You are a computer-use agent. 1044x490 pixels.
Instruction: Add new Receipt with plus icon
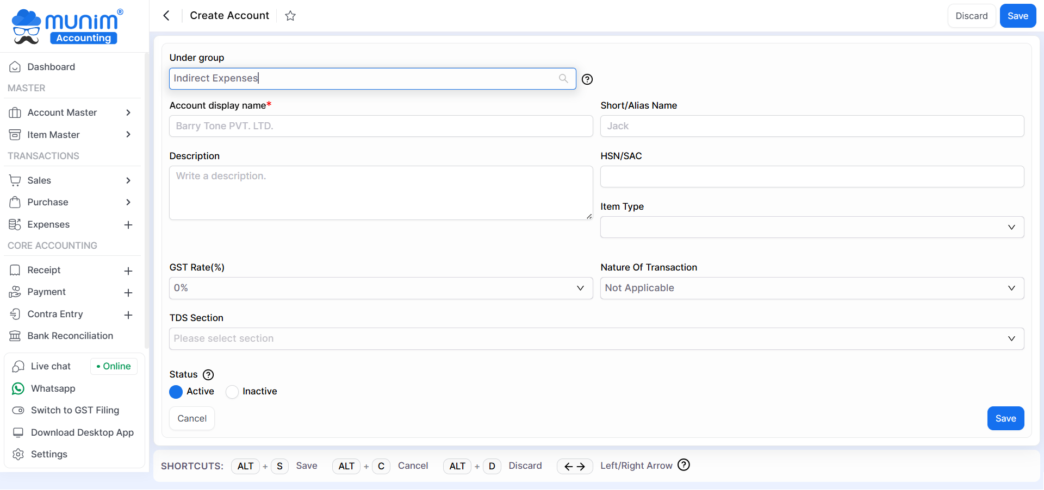coord(128,271)
